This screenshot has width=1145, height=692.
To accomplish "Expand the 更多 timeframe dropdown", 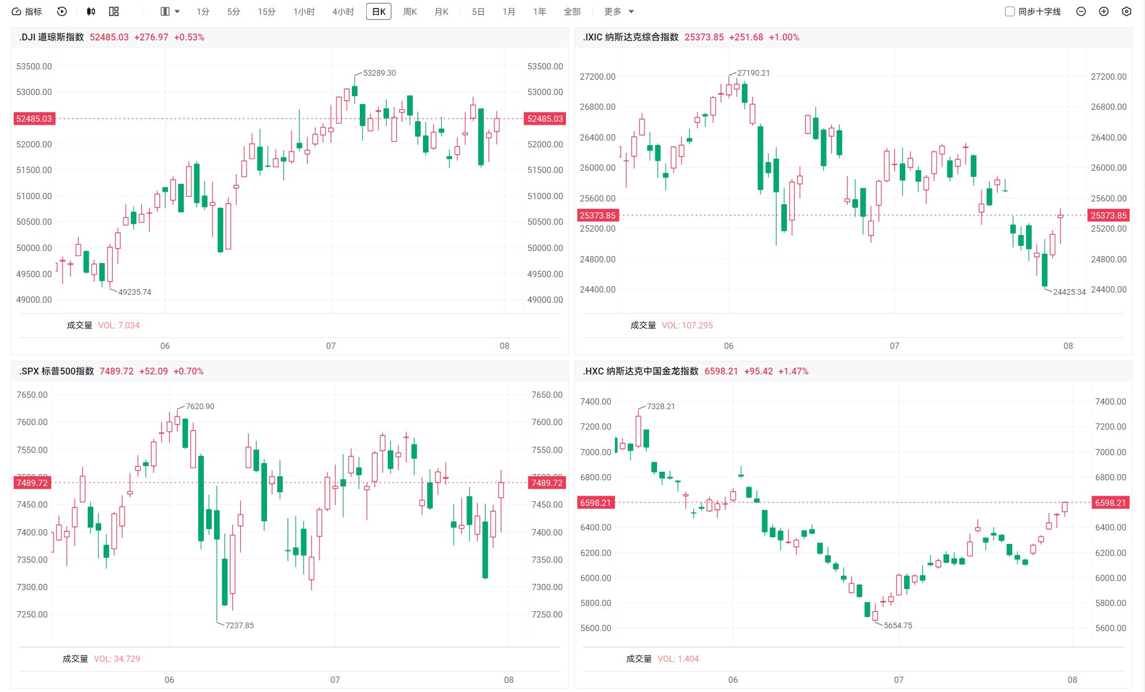I will click(619, 11).
